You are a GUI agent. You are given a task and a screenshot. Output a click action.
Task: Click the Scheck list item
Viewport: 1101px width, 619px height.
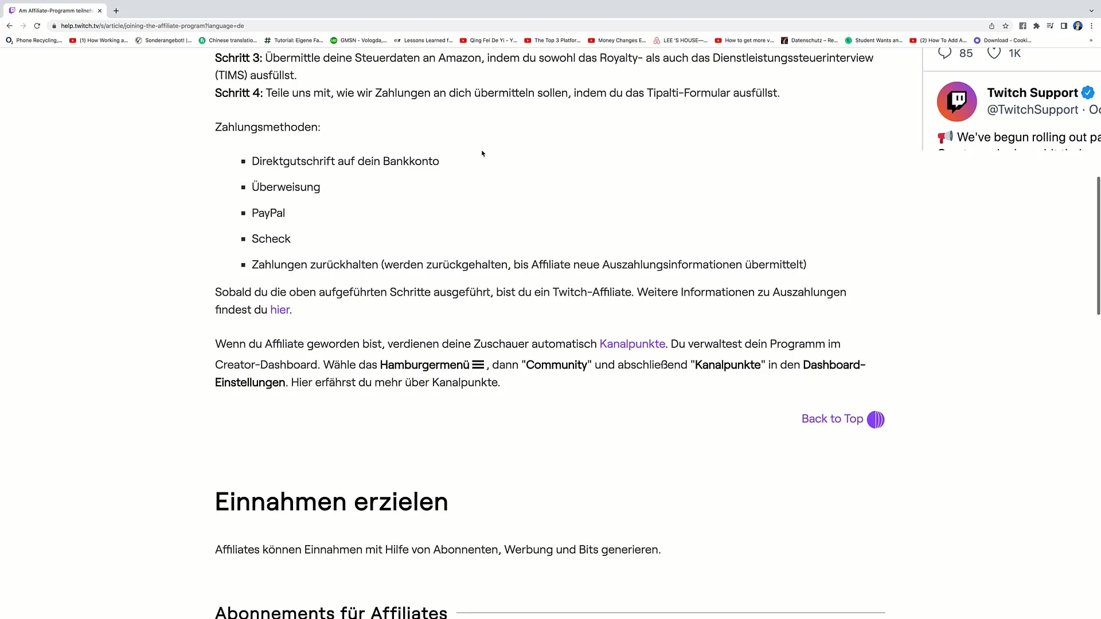point(271,239)
